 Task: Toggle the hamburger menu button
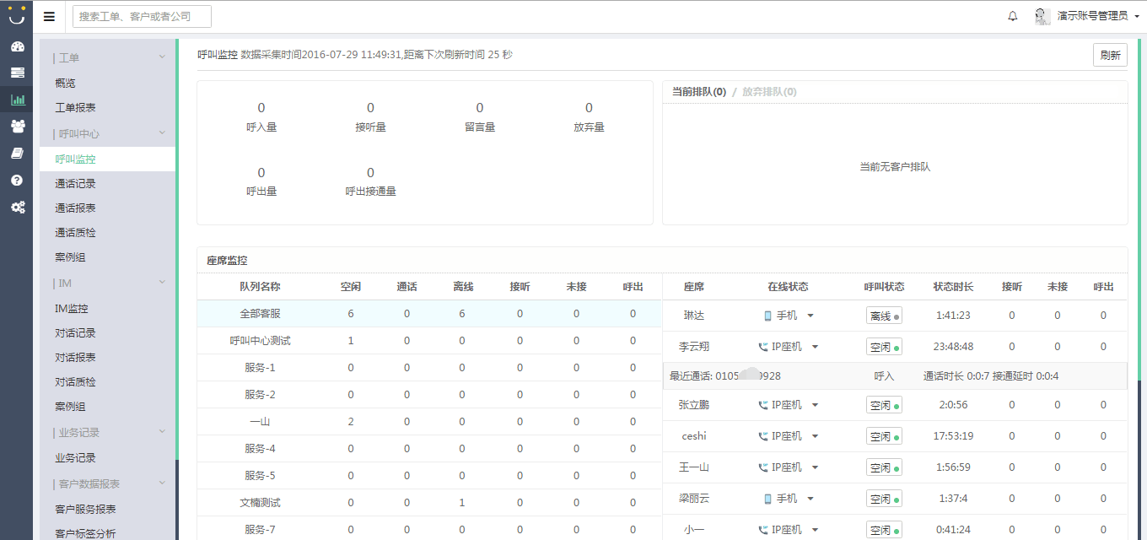click(x=49, y=16)
